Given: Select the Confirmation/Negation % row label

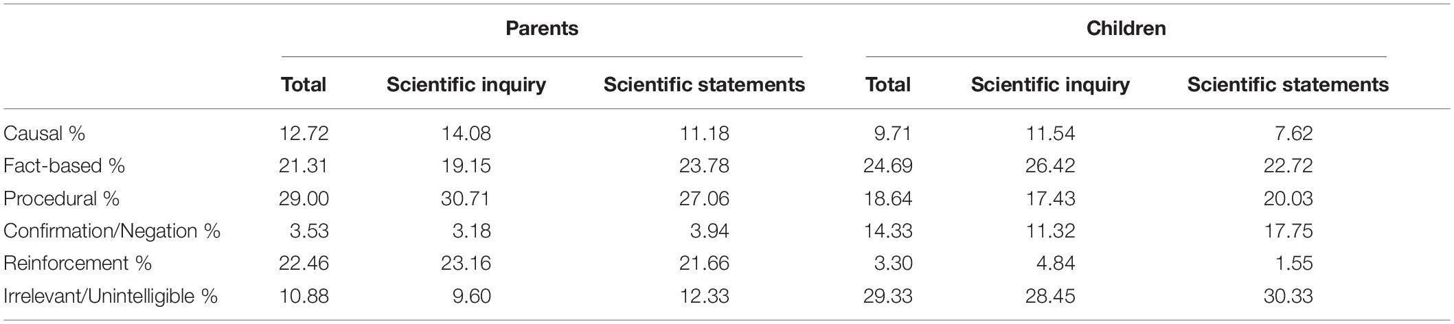Looking at the screenshot, I should point(111,231).
